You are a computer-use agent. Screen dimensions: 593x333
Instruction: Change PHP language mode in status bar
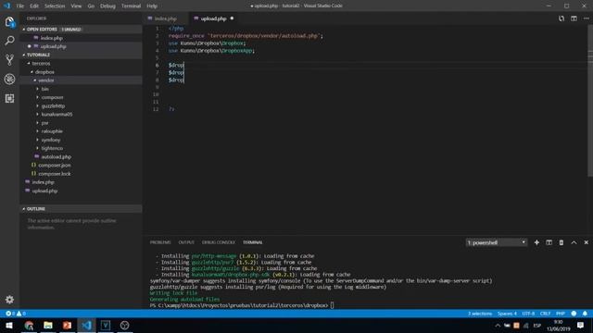pyautogui.click(x=560, y=314)
